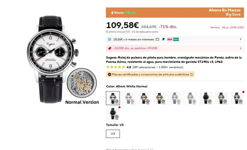Click the five-star rating row
This screenshot has height=150, width=247.
[x=116, y=67]
